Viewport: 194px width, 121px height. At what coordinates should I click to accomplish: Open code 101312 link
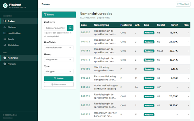pos(85,114)
